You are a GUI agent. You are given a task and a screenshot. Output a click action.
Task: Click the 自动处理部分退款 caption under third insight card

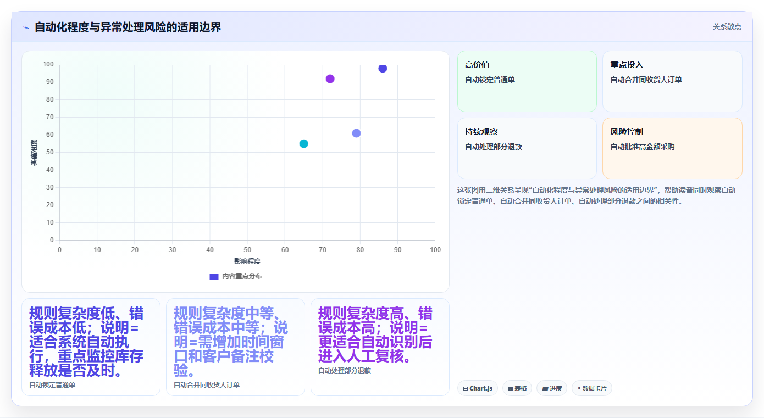[345, 371]
